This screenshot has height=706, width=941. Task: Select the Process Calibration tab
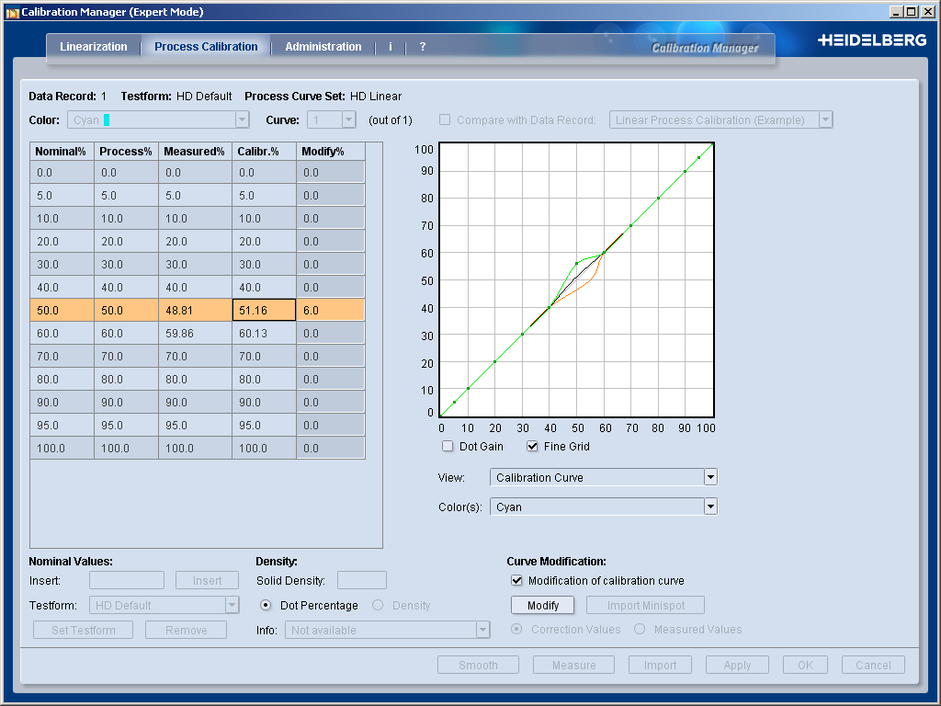tap(206, 47)
